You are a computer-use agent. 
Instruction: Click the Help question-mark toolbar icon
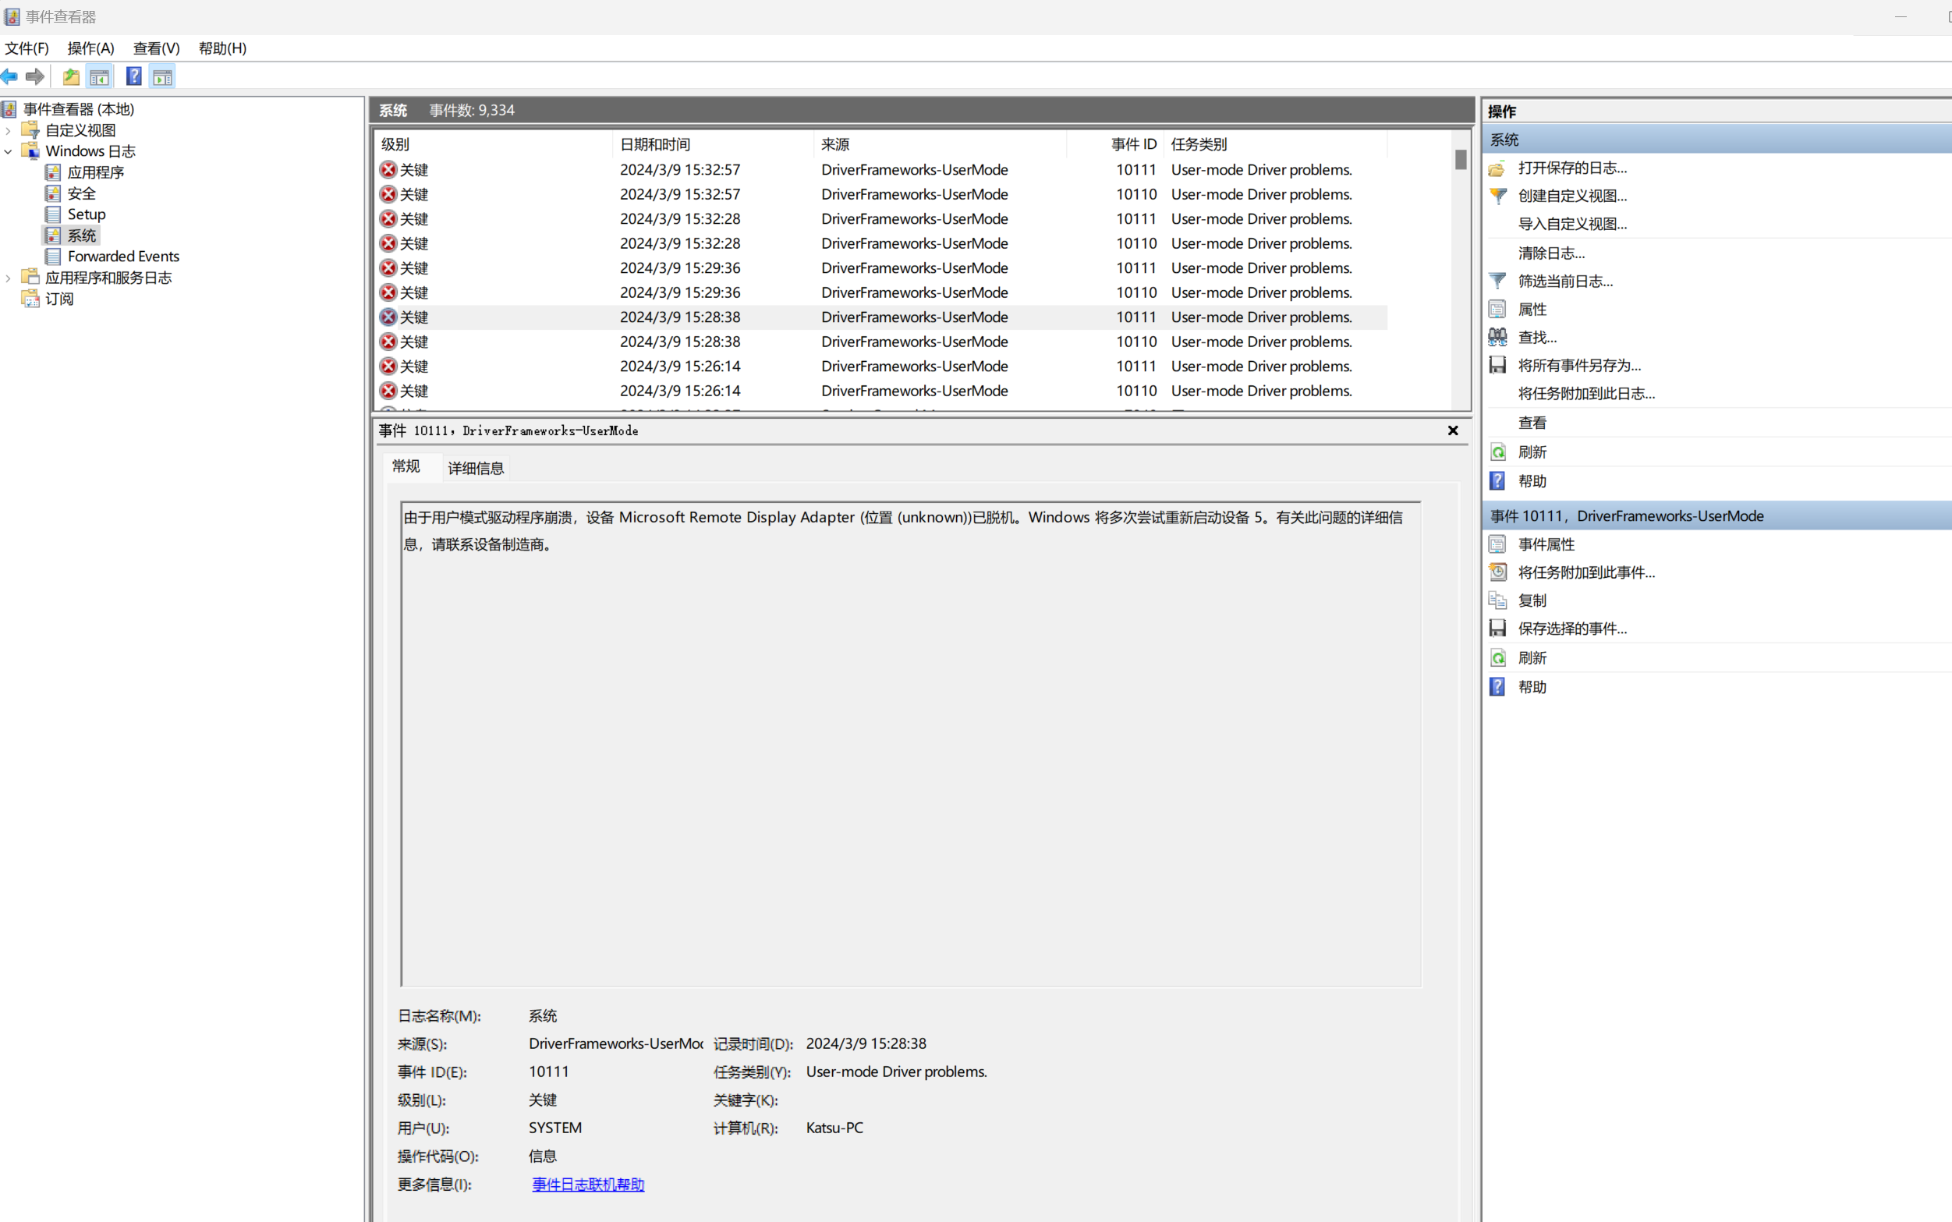(133, 76)
